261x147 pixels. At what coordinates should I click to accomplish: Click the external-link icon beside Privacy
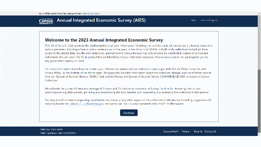190,131
